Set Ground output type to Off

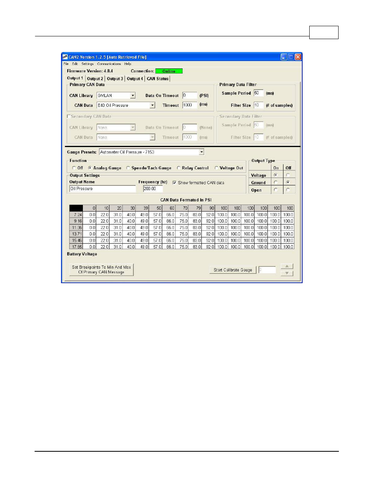pyautogui.click(x=288, y=182)
